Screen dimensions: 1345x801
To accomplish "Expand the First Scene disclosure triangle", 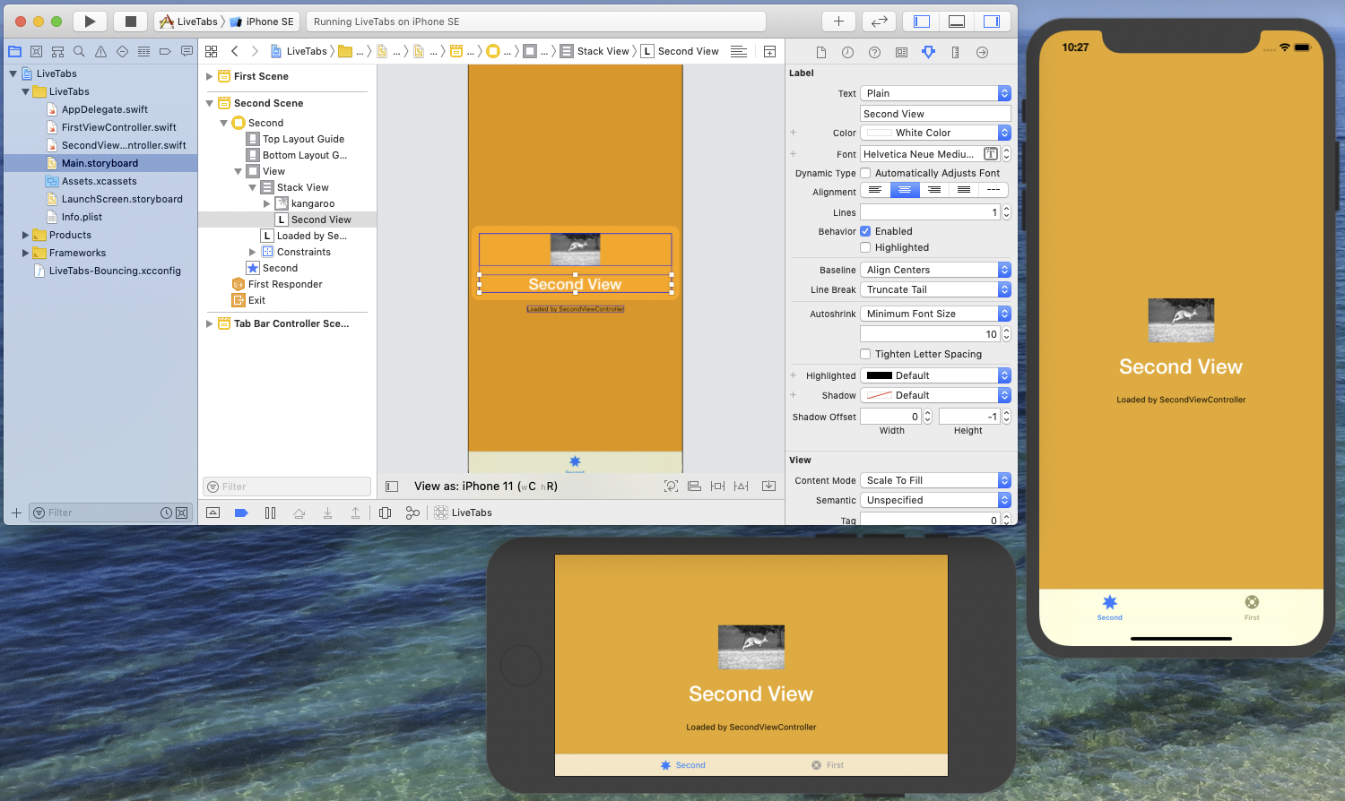I will [210, 76].
